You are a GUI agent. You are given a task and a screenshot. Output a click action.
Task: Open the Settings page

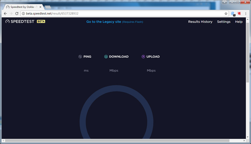pos(224,22)
